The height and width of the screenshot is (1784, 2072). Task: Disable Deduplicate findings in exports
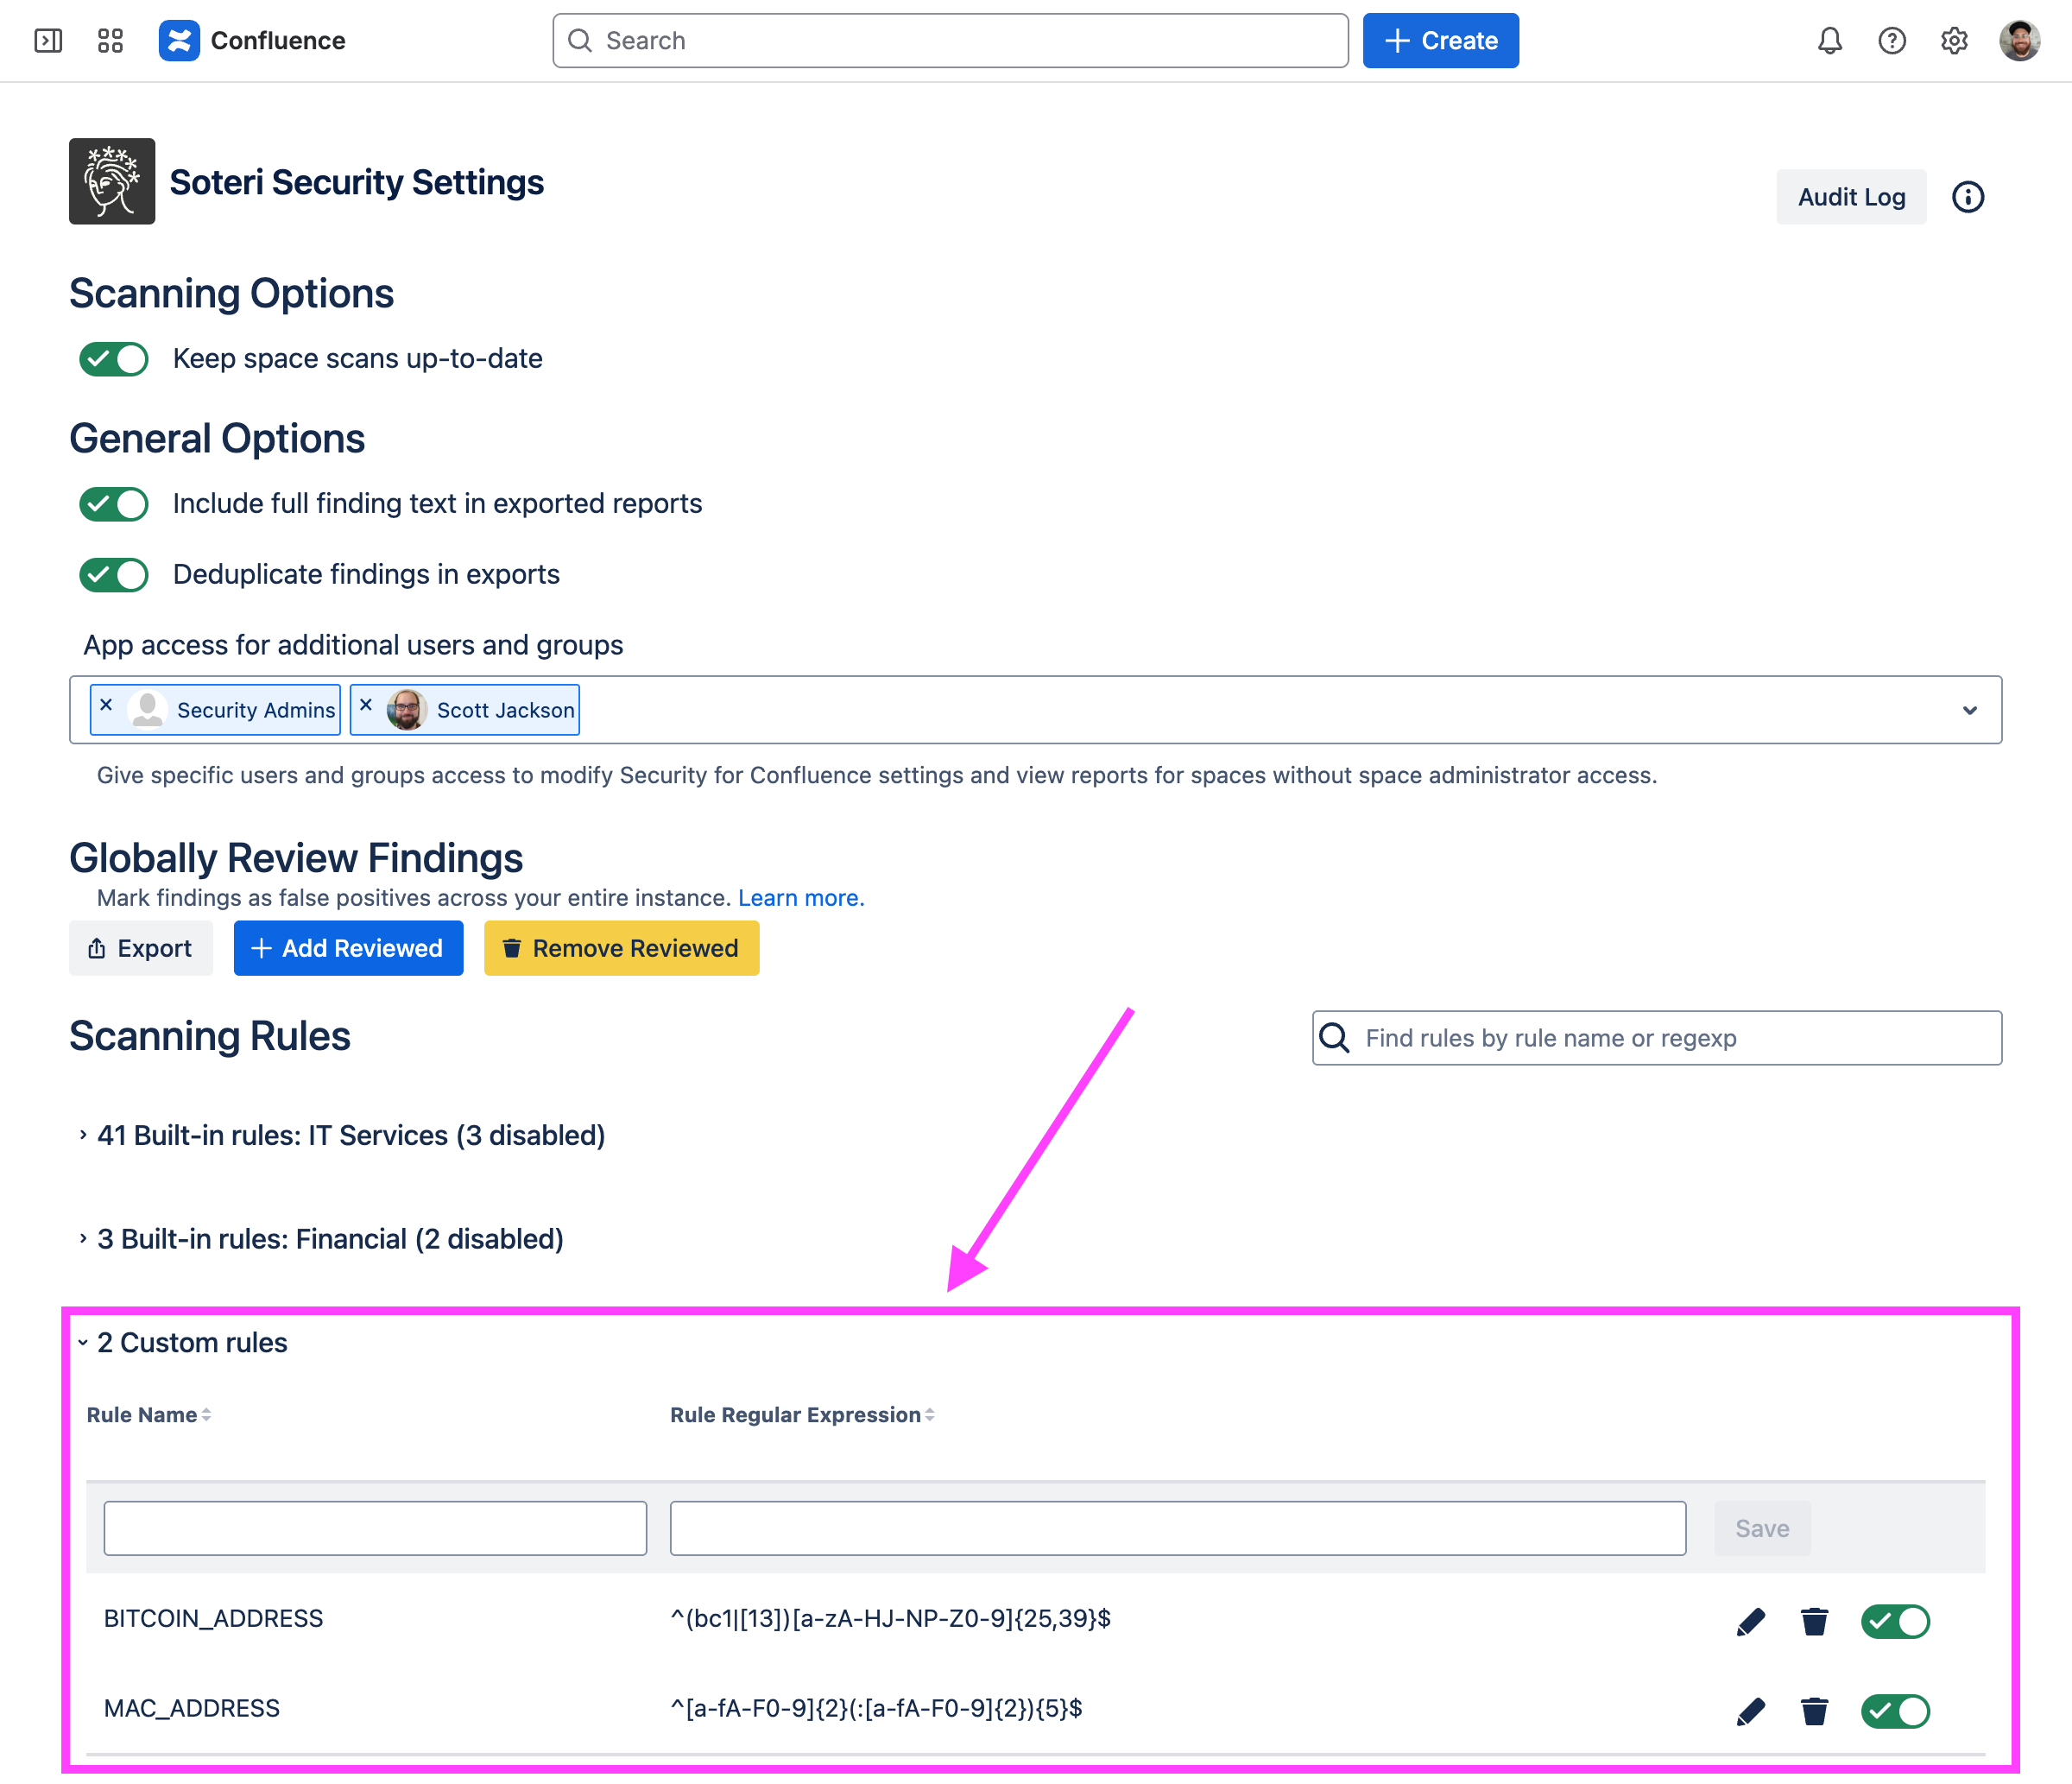(114, 575)
